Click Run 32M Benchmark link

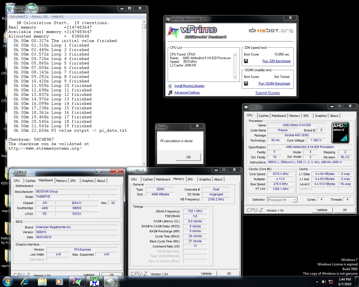click(277, 61)
